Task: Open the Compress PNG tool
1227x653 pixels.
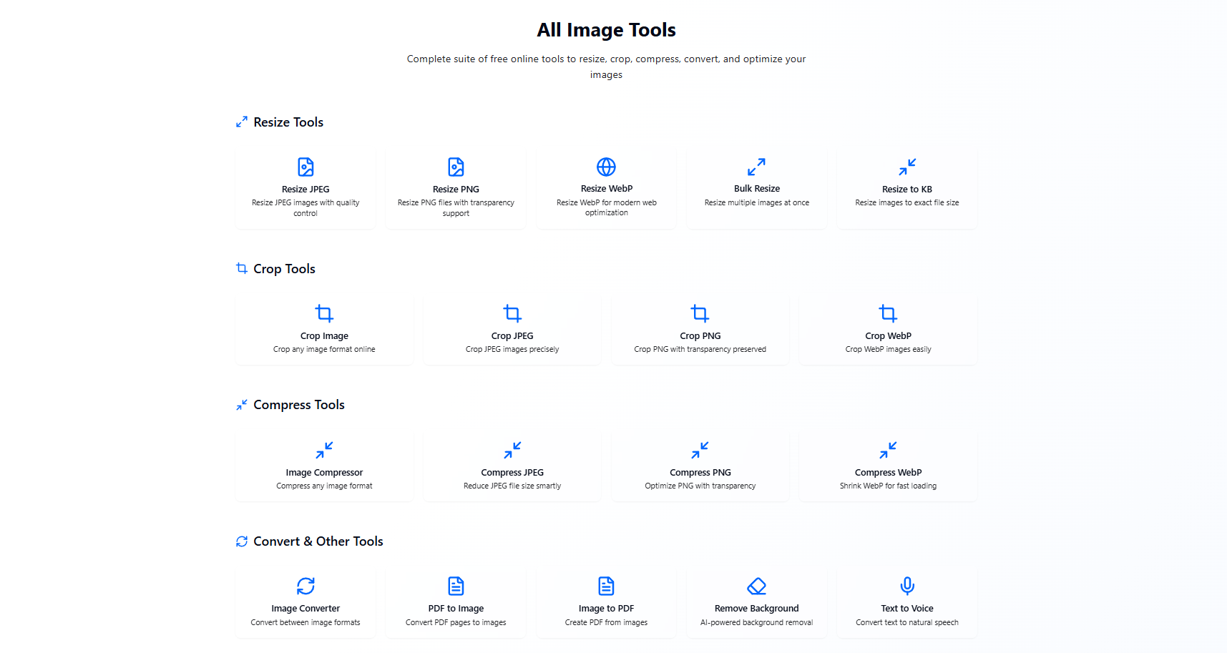Action: (x=700, y=473)
